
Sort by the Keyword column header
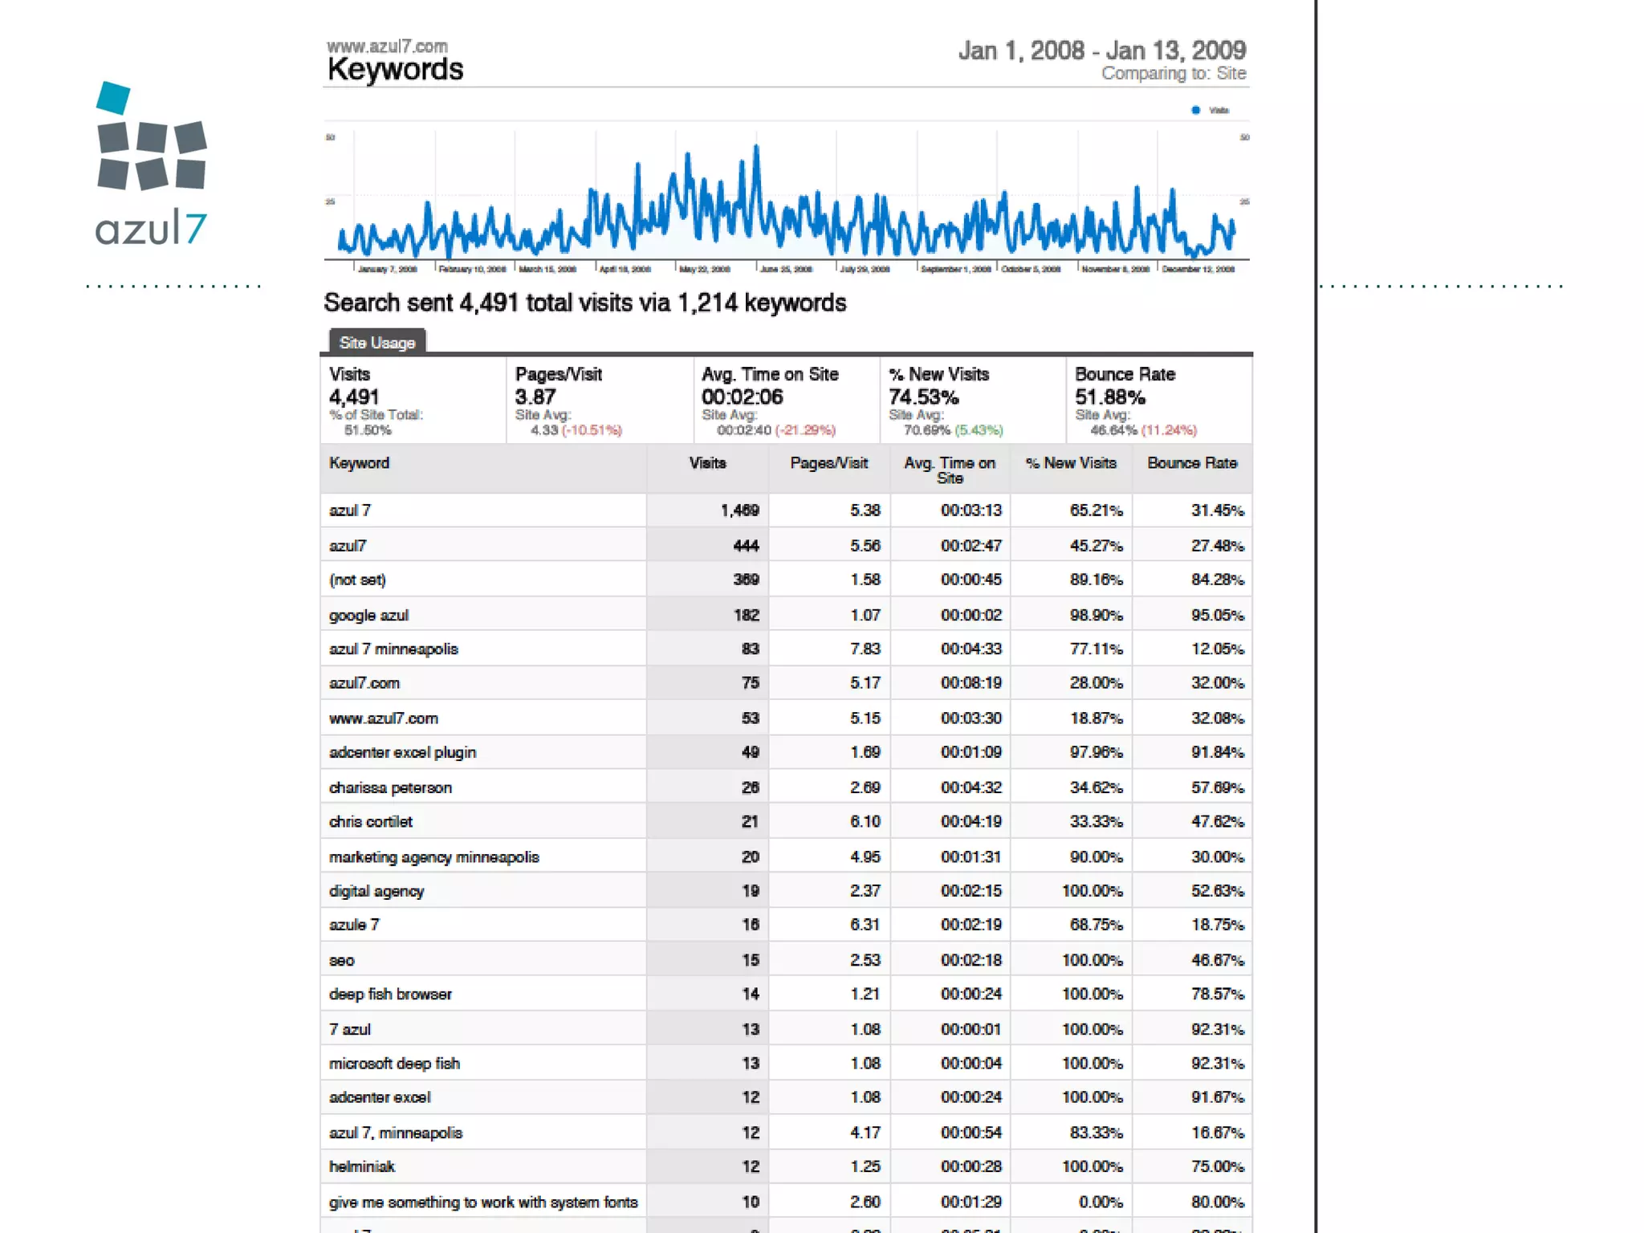click(x=359, y=463)
